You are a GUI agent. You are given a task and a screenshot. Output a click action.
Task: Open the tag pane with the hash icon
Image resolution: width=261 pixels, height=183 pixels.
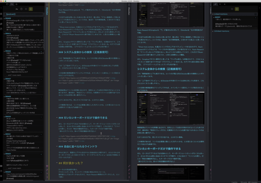pyautogui.click(x=224, y=4)
